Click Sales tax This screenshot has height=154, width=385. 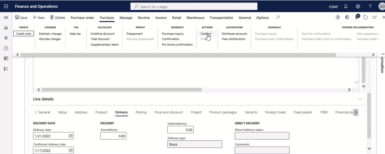coord(75,34)
